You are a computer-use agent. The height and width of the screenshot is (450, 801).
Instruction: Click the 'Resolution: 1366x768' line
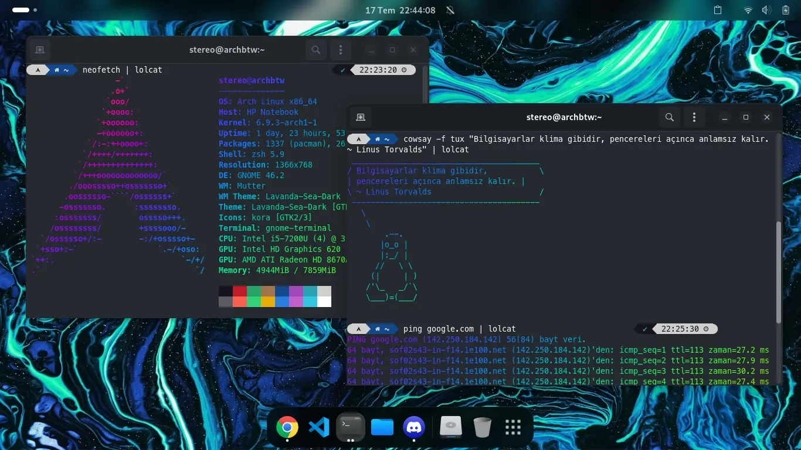coord(266,165)
